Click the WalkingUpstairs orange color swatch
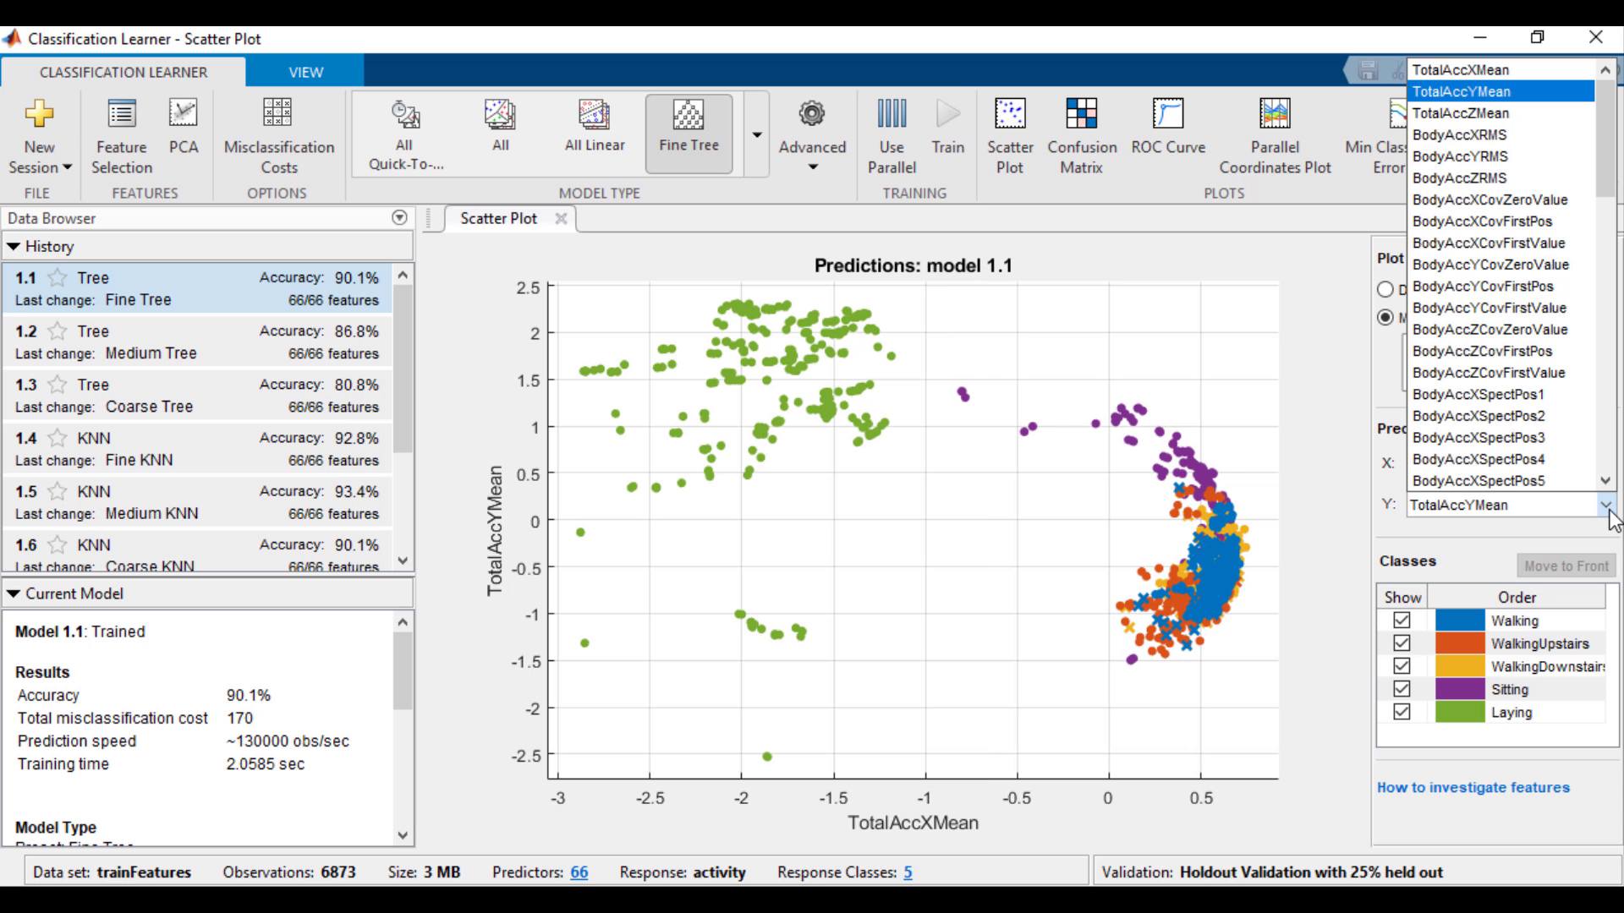Image resolution: width=1624 pixels, height=913 pixels. coord(1460,643)
